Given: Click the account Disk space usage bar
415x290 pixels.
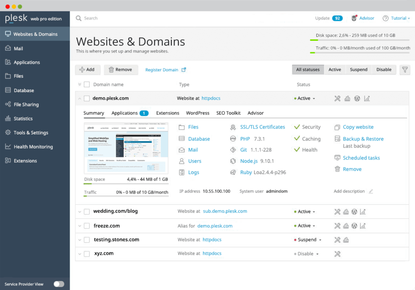Looking at the screenshot, I should click(x=360, y=40).
